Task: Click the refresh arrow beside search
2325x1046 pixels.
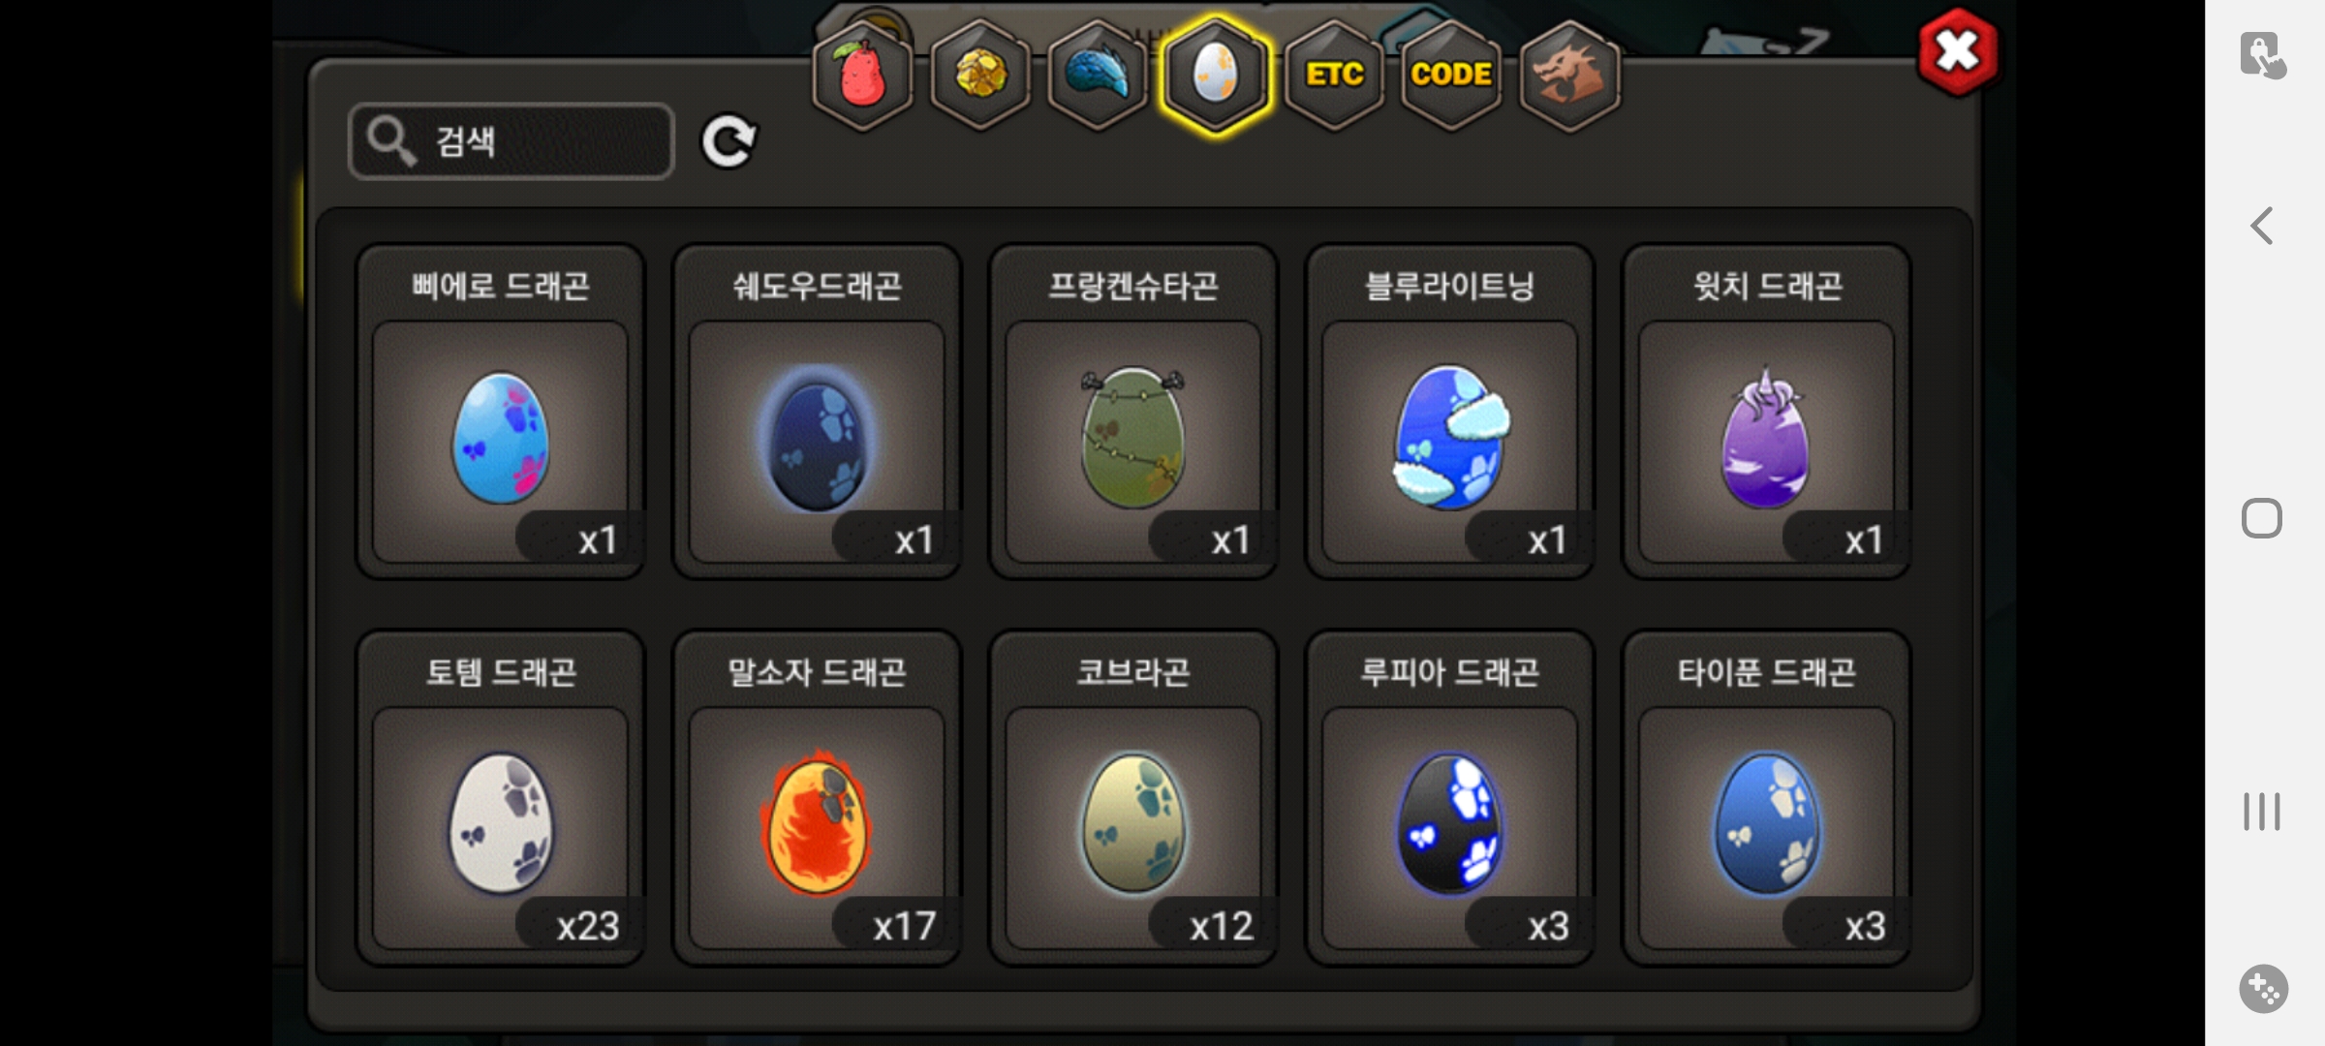Action: click(x=728, y=142)
